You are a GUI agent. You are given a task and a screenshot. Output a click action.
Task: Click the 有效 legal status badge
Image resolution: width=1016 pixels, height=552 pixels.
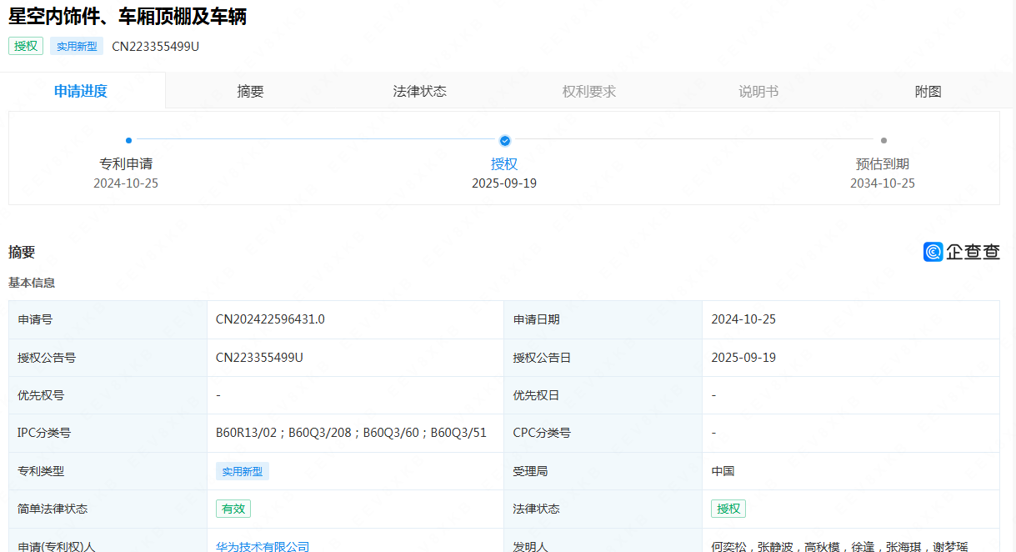[233, 509]
